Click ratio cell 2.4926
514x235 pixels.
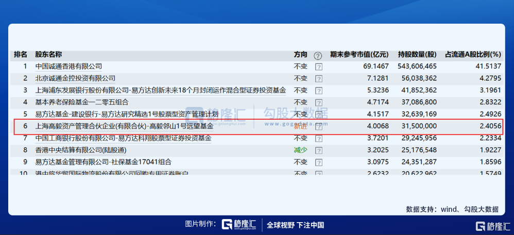point(490,114)
